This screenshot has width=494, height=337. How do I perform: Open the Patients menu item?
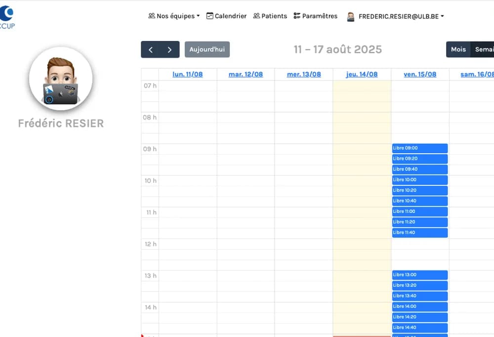click(270, 16)
